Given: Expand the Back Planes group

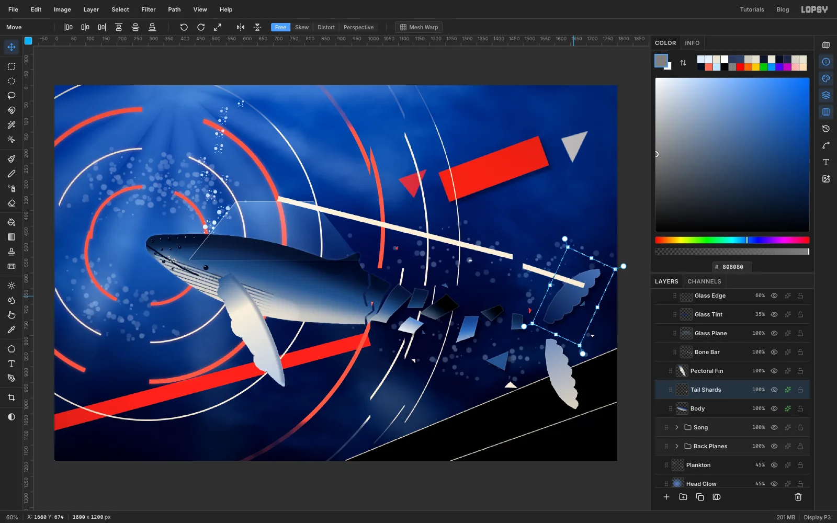Looking at the screenshot, I should pos(677,446).
